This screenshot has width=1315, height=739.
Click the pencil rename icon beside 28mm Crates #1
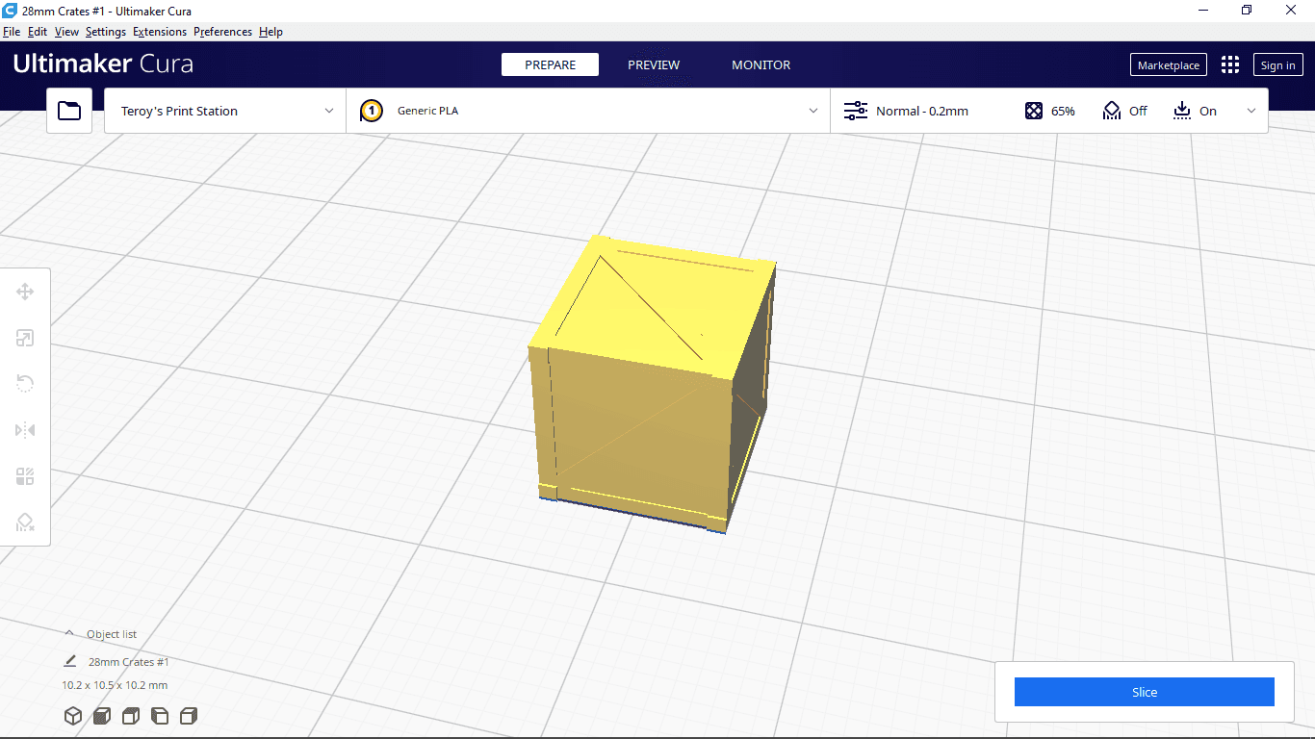pos(69,661)
